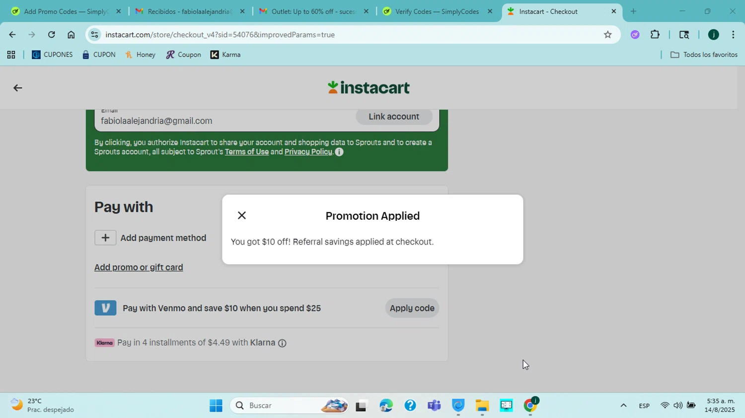Click the plus icon to add payment
The height and width of the screenshot is (418, 745).
tap(105, 238)
